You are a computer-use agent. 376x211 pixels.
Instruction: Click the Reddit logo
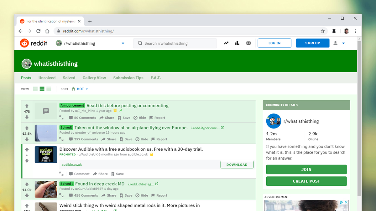[33, 43]
